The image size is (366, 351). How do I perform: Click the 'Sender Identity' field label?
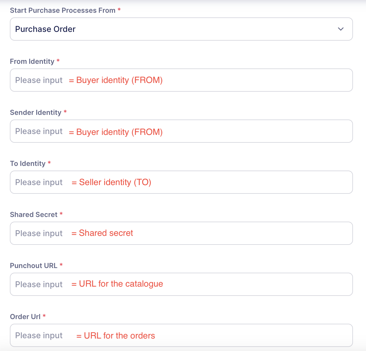36,113
